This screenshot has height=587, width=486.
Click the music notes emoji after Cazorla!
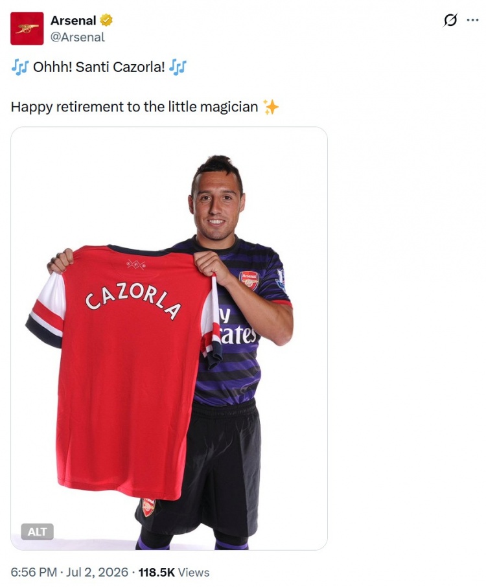point(178,67)
